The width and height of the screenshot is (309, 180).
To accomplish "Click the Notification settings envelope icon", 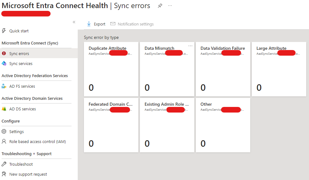I will (x=113, y=24).
